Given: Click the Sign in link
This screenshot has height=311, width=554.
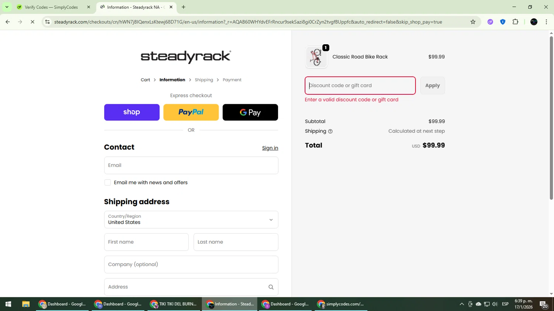Looking at the screenshot, I should [x=270, y=148].
